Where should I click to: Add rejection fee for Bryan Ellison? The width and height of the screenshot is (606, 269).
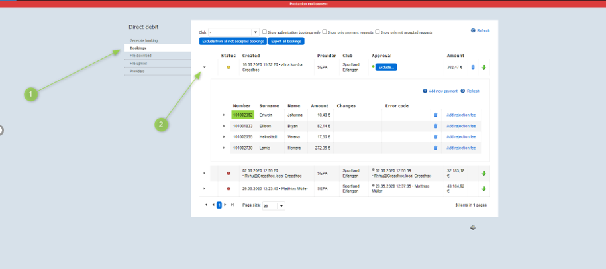[x=461, y=126]
